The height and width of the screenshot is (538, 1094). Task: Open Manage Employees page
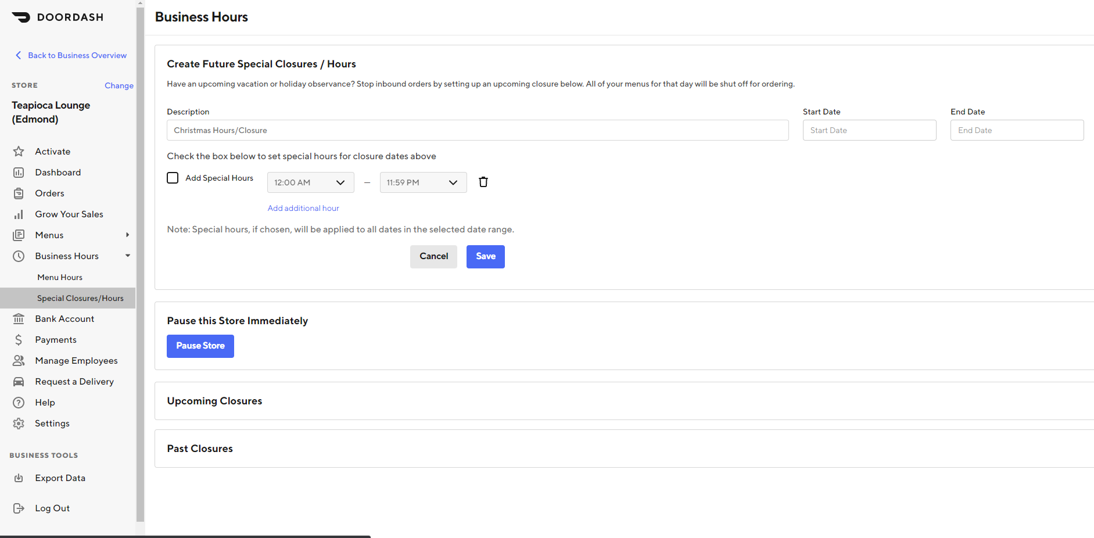[x=76, y=361]
